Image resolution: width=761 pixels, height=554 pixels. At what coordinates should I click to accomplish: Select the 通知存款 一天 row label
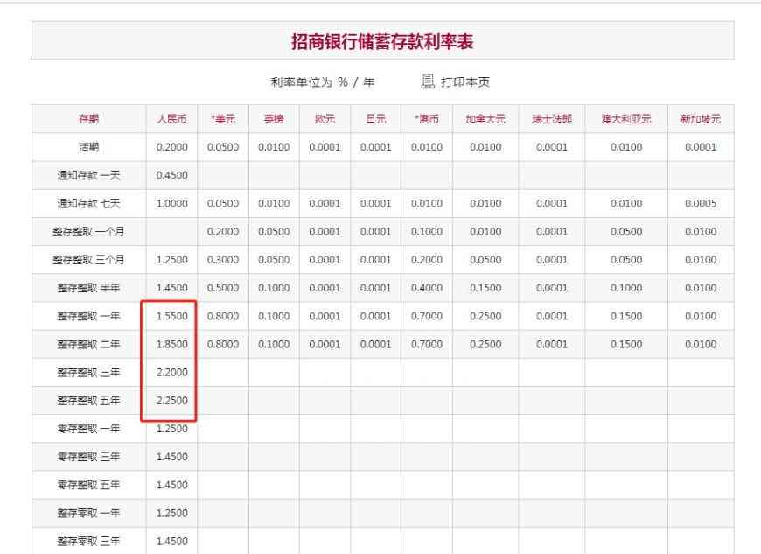tap(89, 175)
